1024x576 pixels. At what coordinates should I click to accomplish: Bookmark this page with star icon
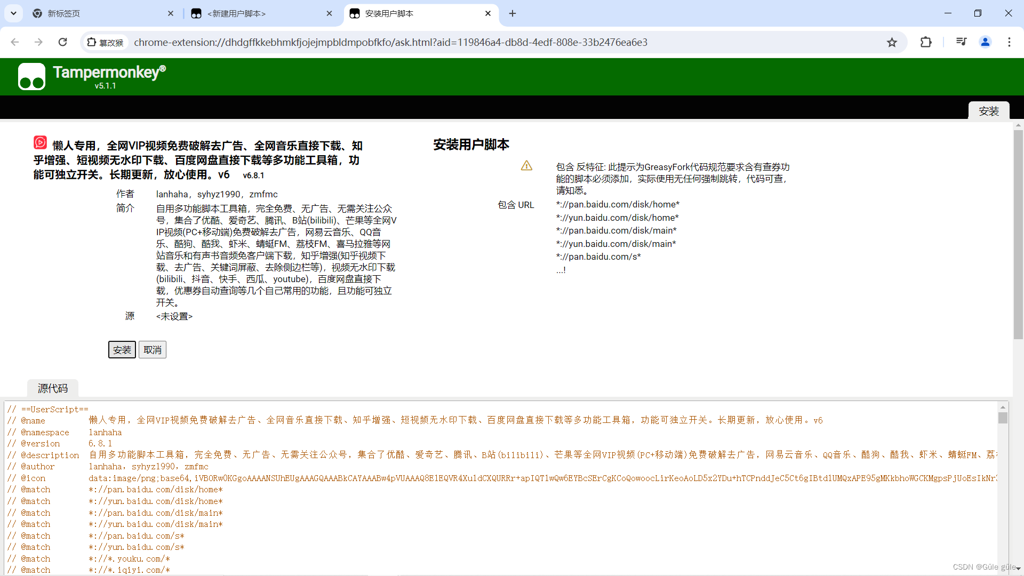tap(892, 43)
